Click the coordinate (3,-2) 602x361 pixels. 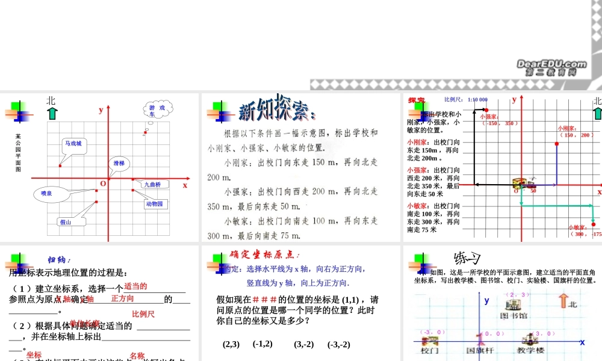303,344
